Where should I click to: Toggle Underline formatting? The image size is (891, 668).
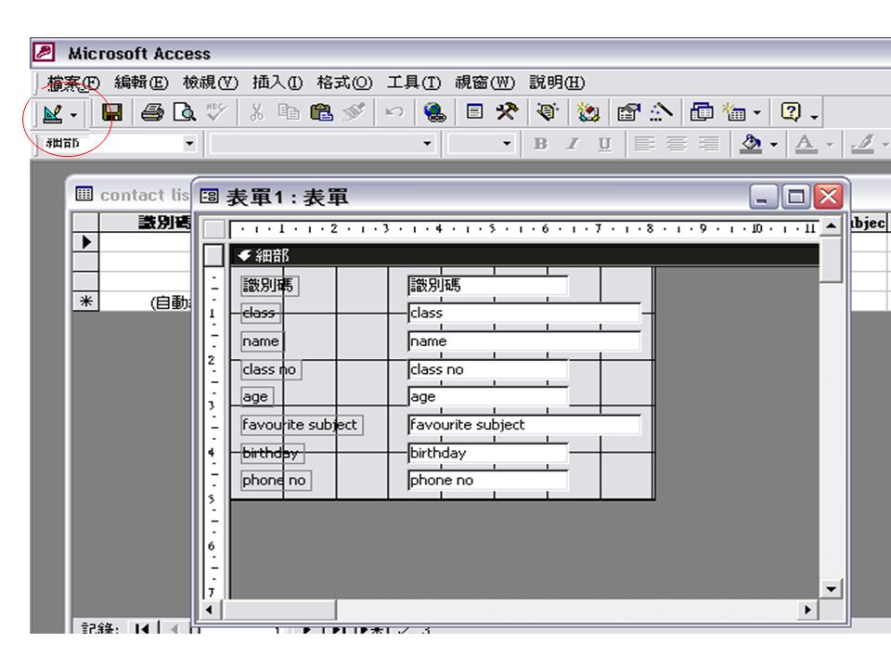click(x=604, y=145)
